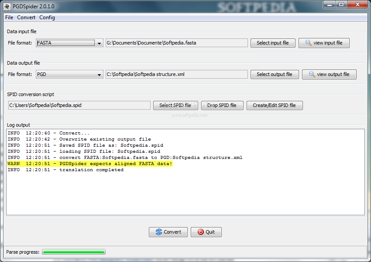371x262 pixels.
Task: Click Select input file button
Action: [273, 43]
